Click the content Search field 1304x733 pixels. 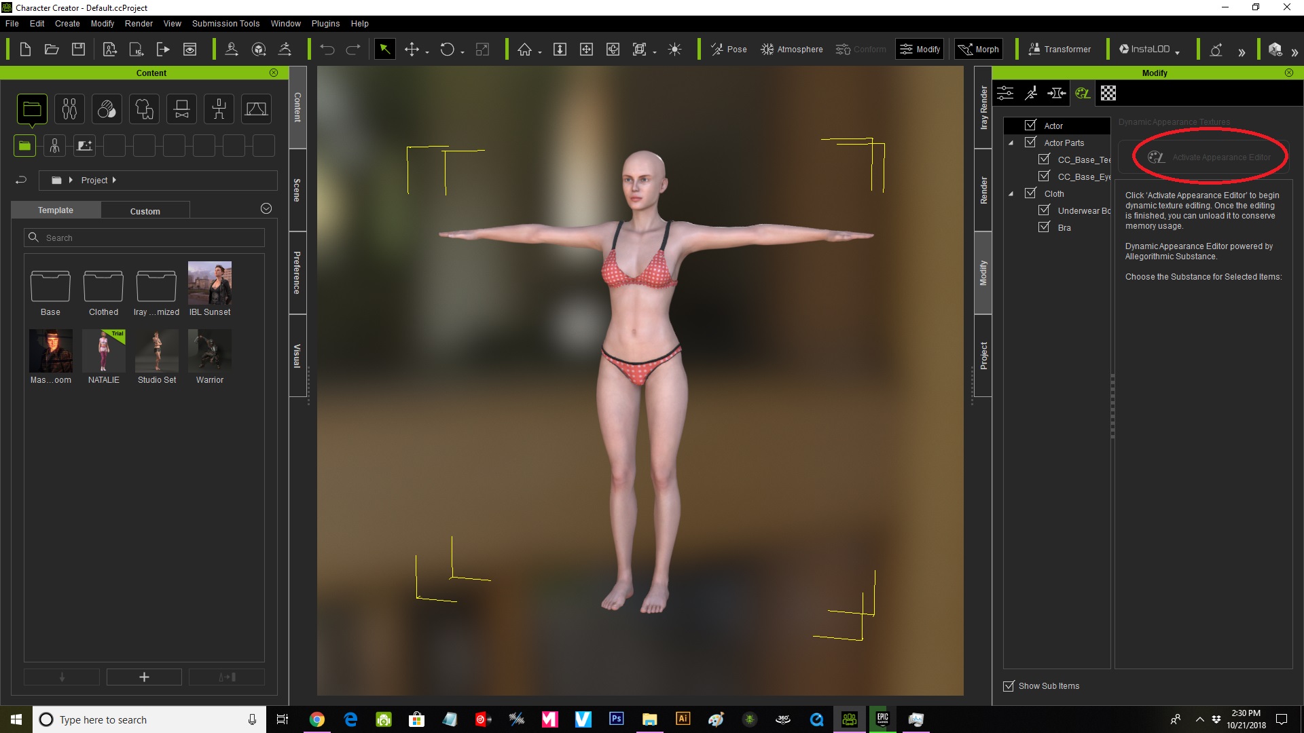point(144,238)
